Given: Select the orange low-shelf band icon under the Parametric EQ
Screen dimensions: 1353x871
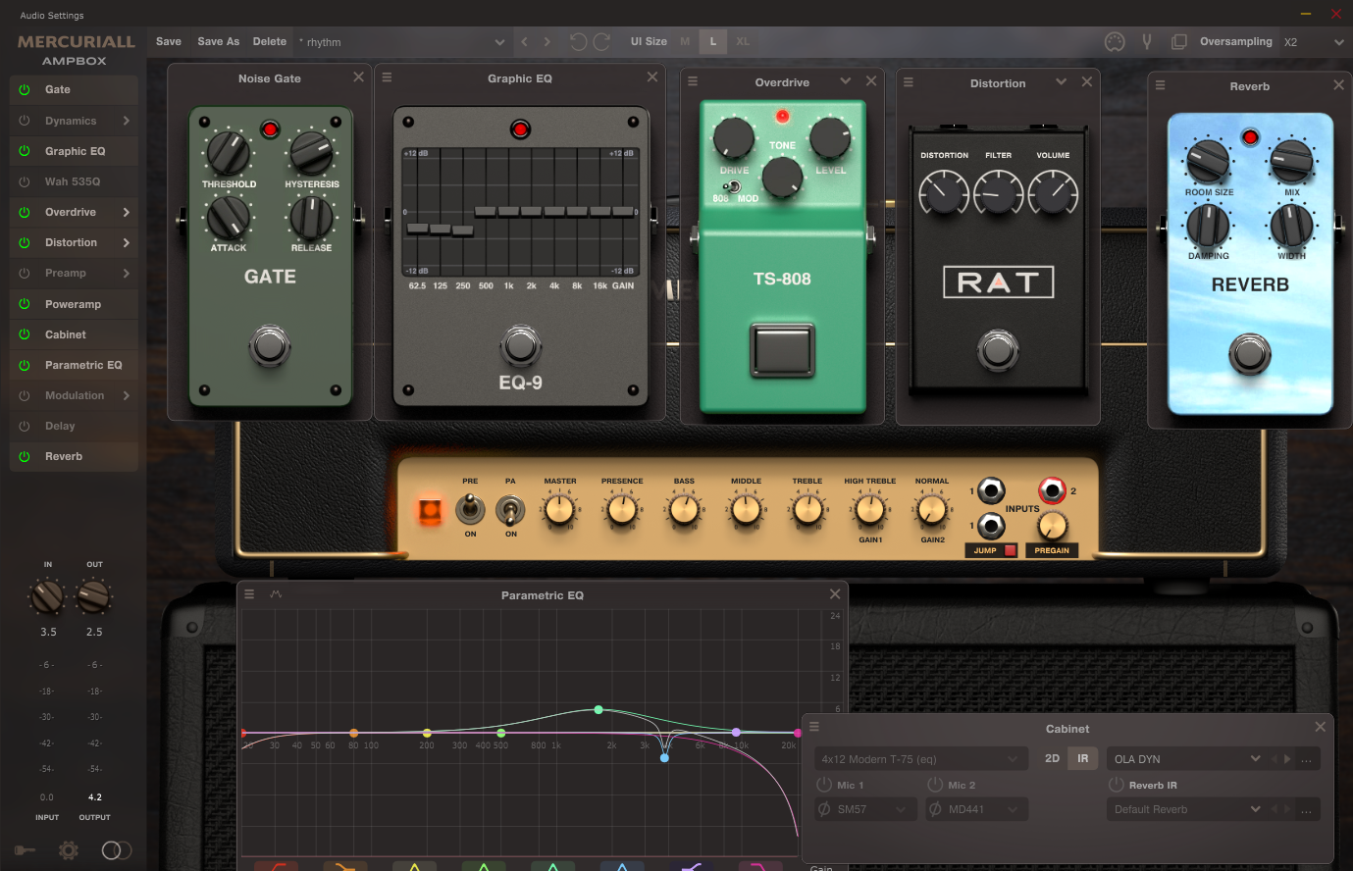Looking at the screenshot, I should 345,865.
